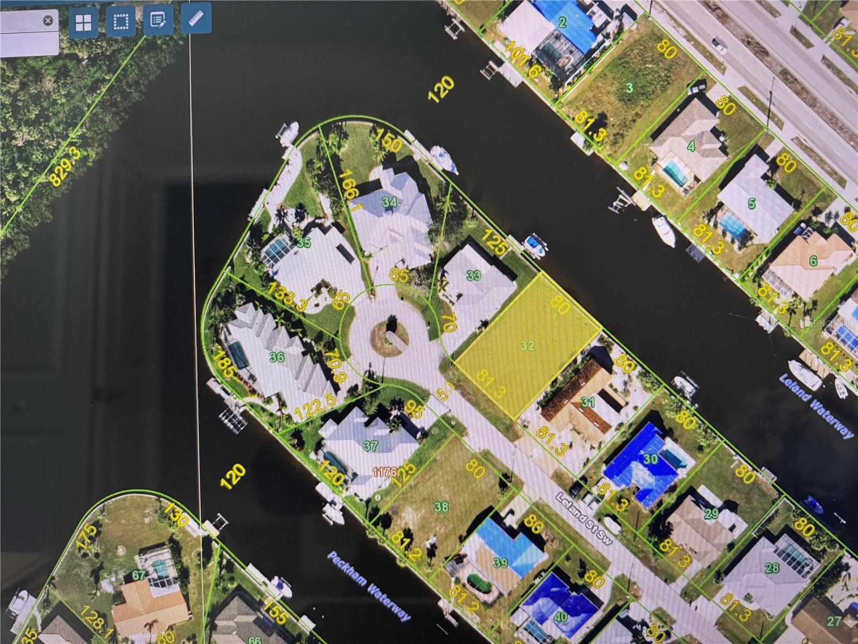Image resolution: width=858 pixels, height=644 pixels.
Task: Select the measurement ruler tool
Action: point(197,20)
